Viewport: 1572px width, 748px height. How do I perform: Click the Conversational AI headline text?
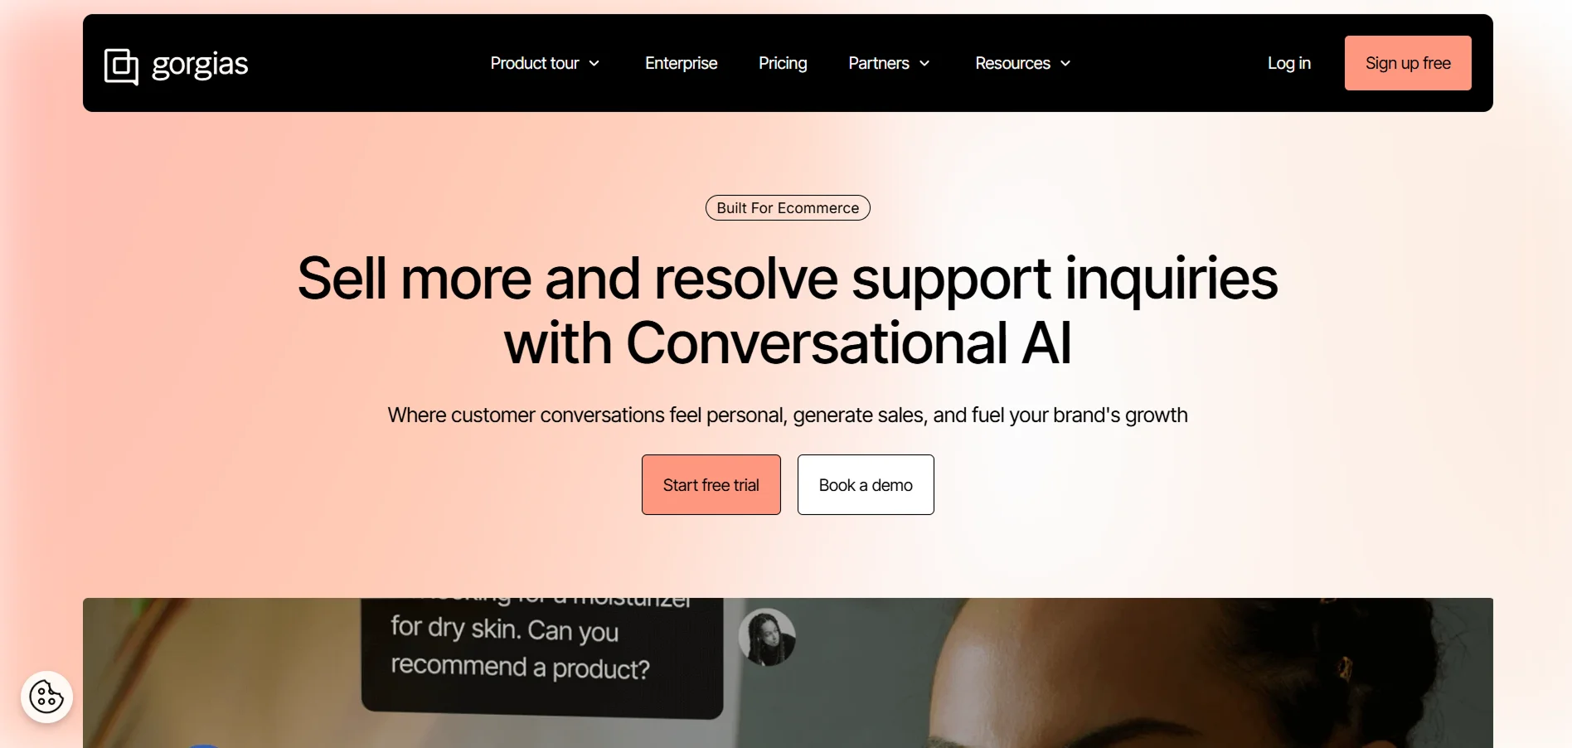[788, 342]
